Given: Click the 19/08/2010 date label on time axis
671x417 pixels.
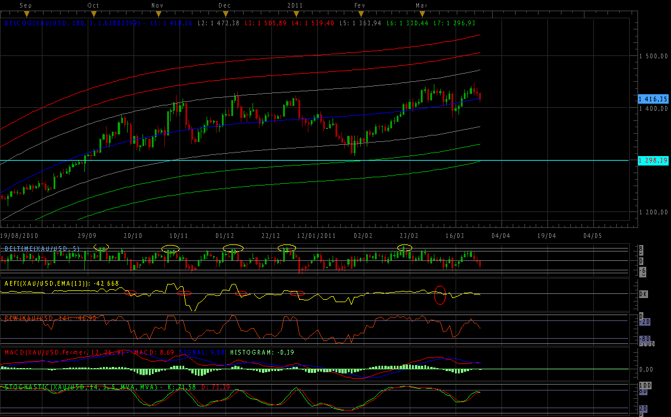Looking at the screenshot, I should click(19, 235).
